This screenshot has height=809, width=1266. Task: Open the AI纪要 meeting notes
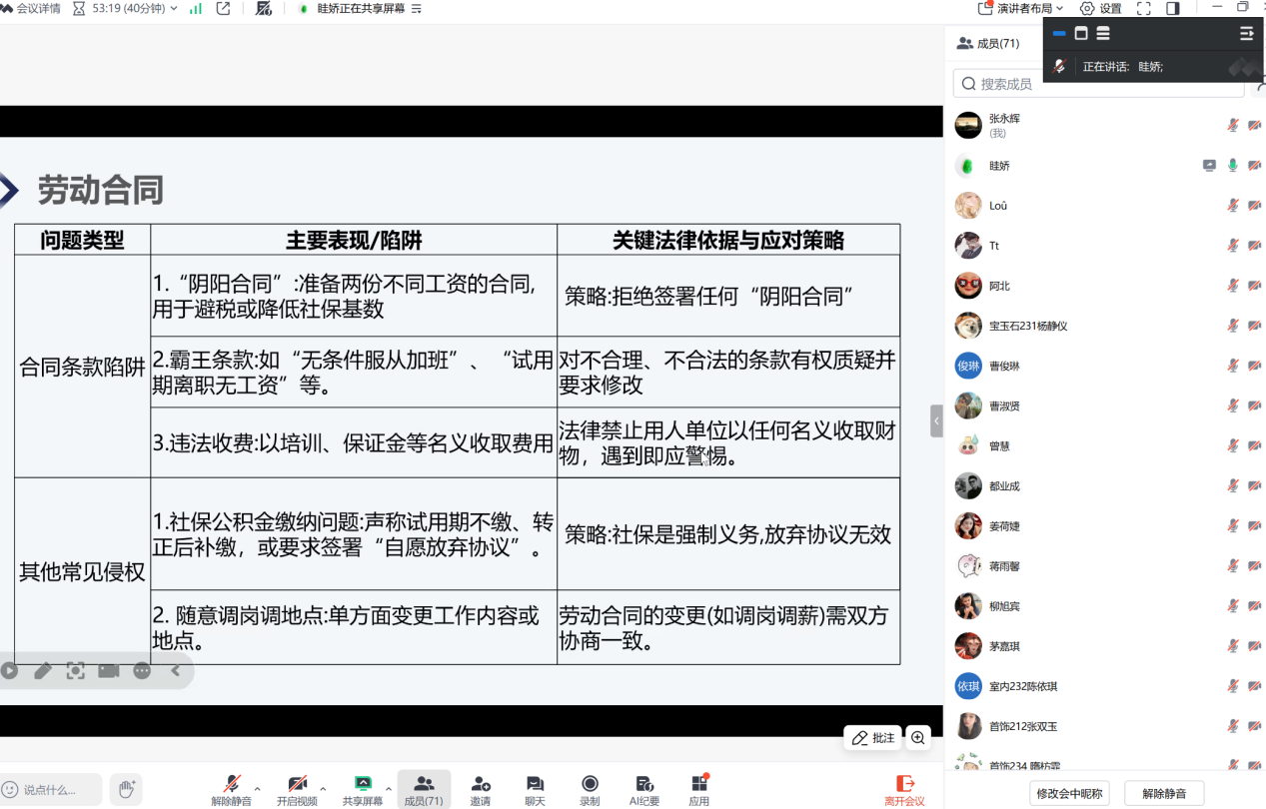pos(644,789)
